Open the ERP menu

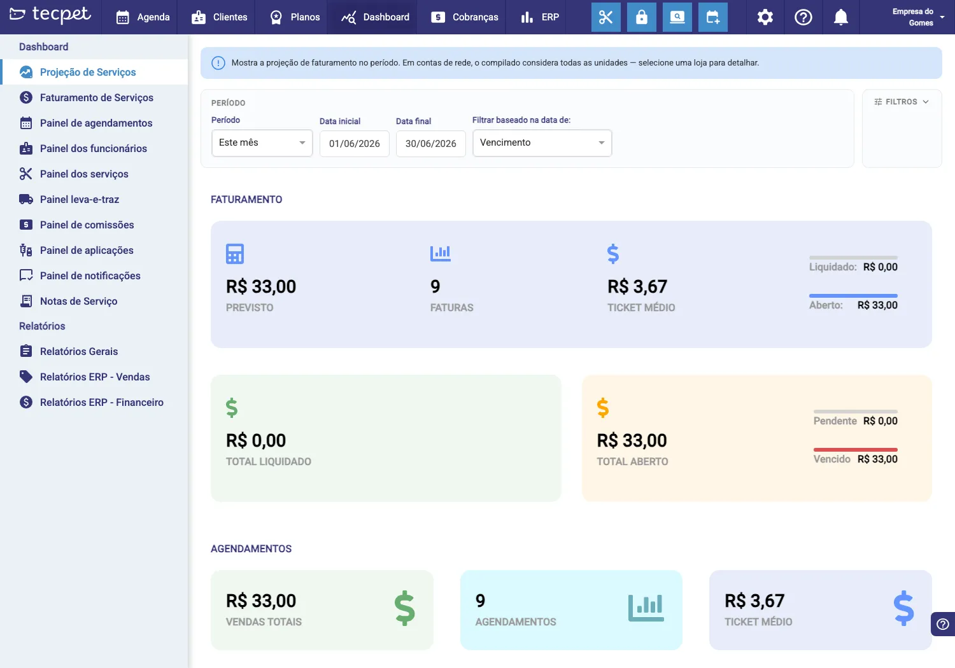[540, 17]
